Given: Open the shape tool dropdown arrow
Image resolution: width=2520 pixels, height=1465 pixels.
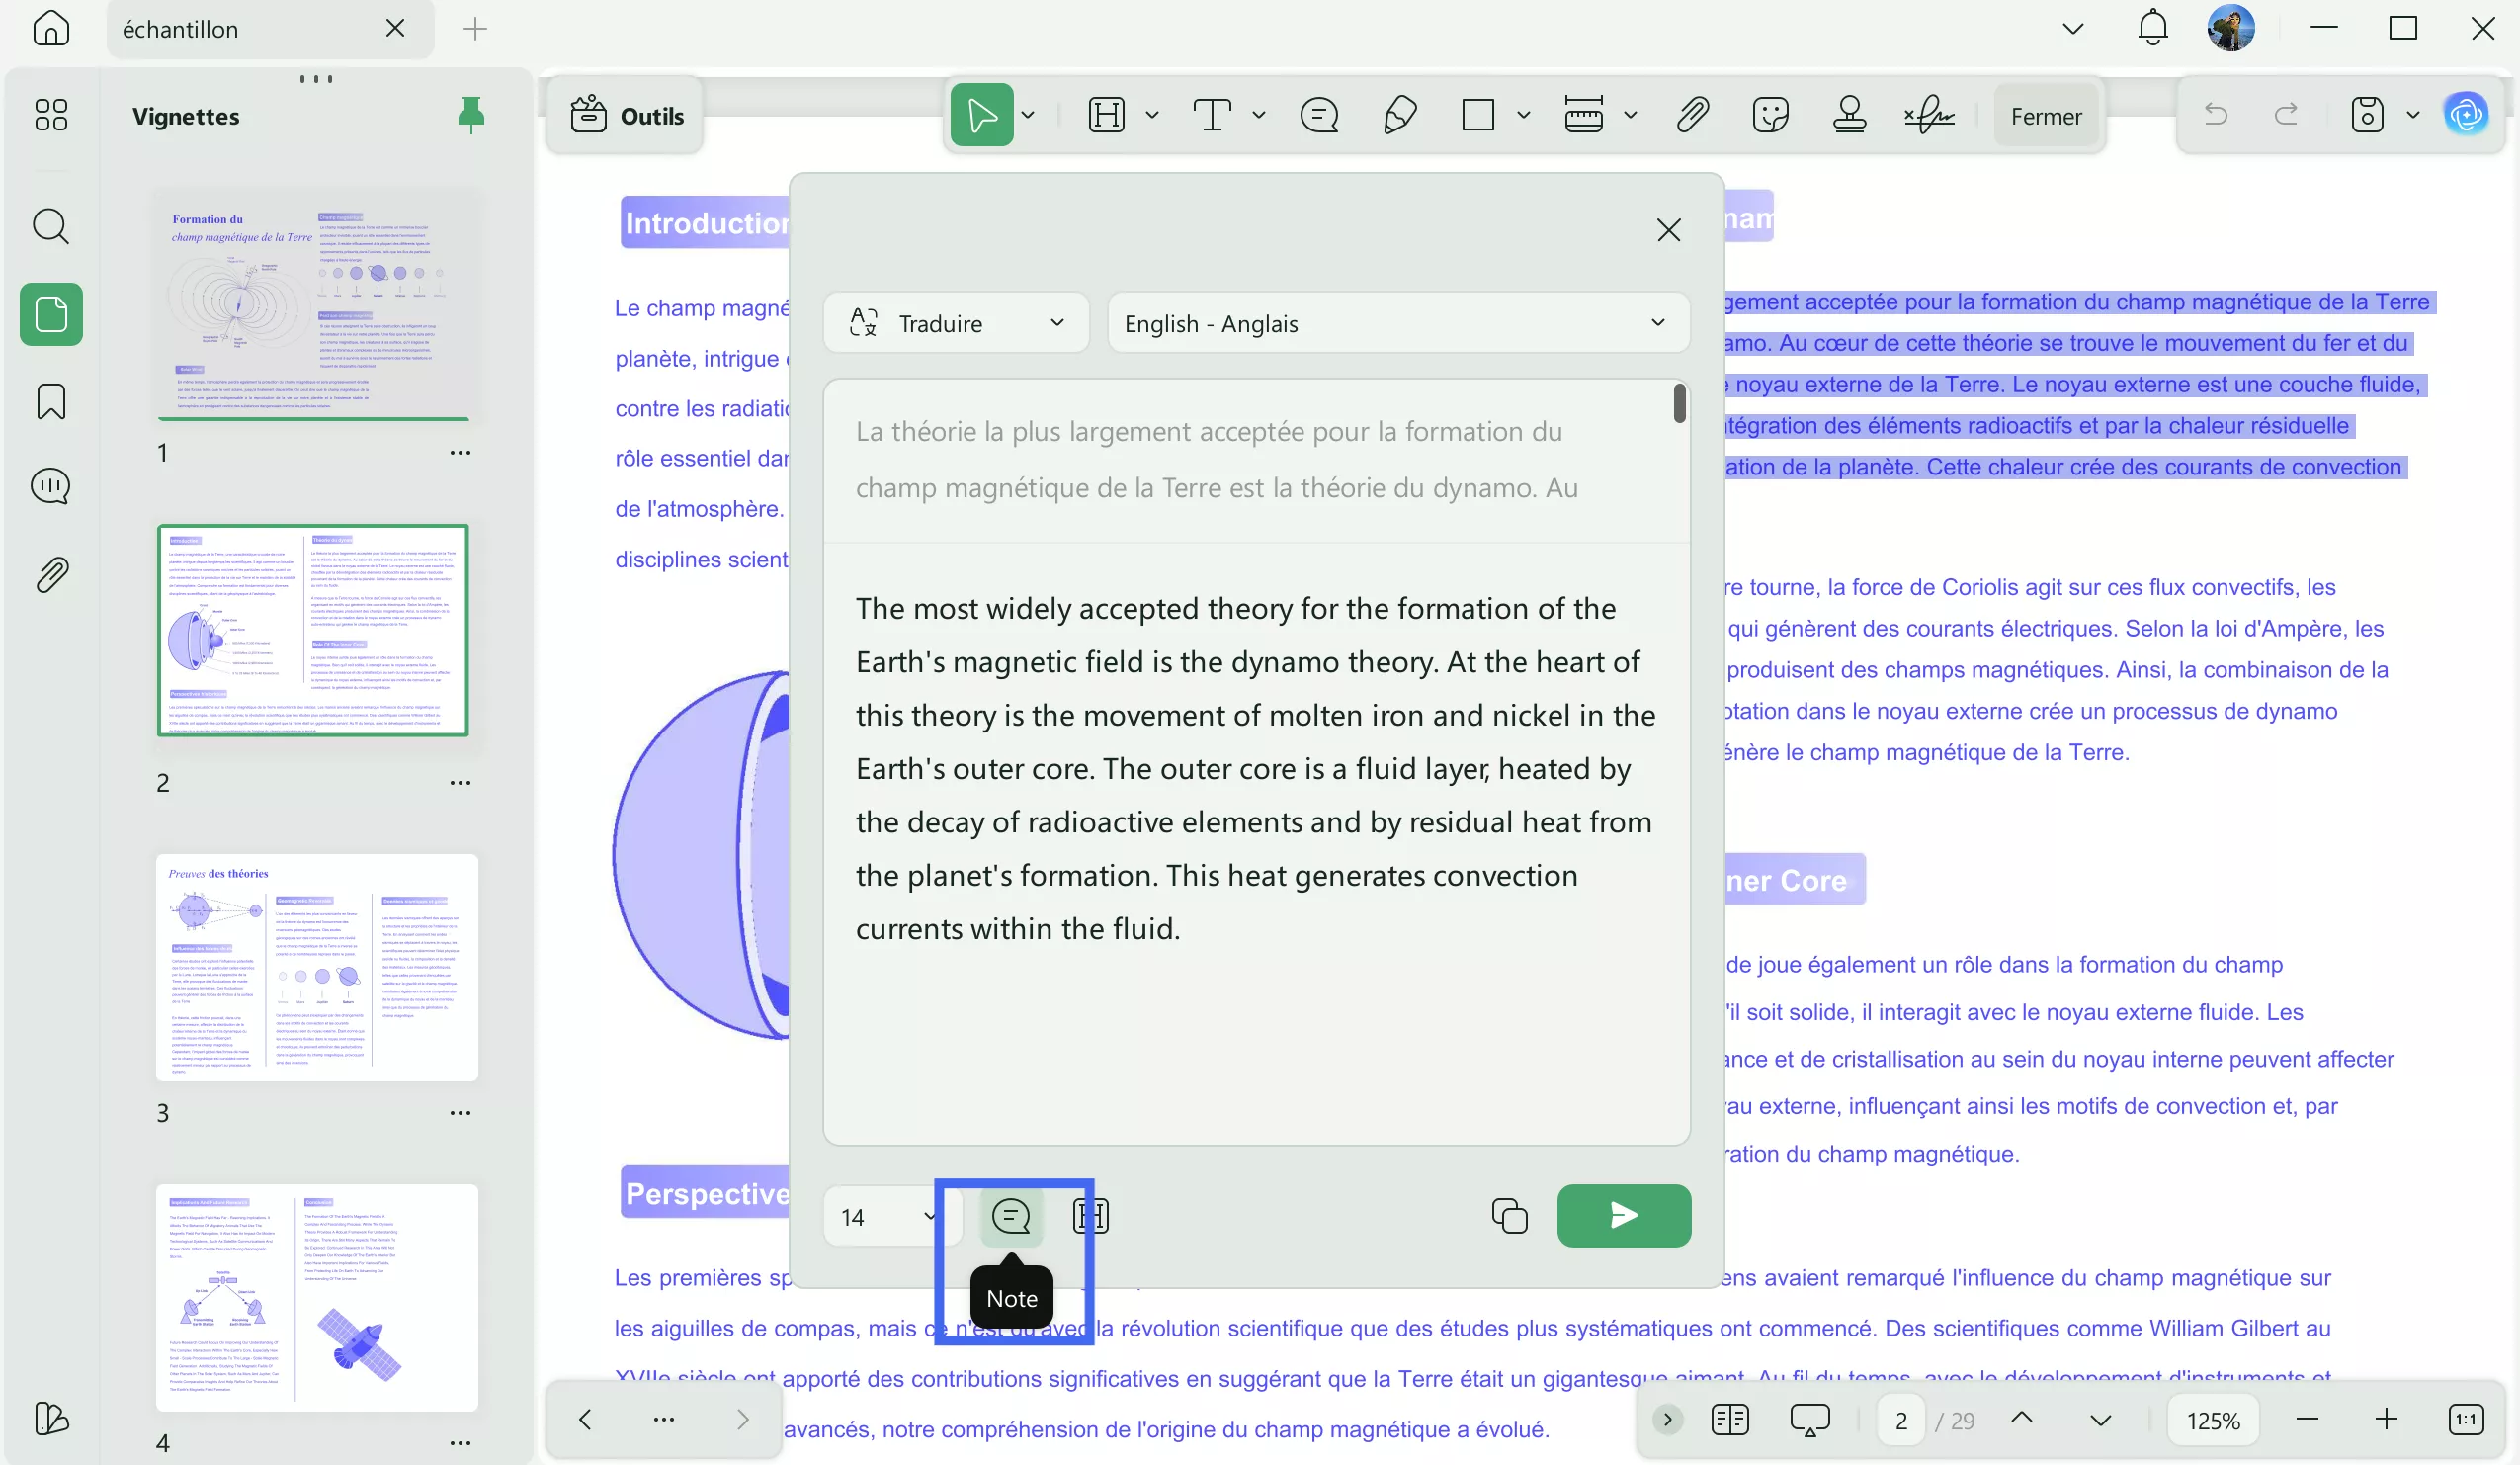Looking at the screenshot, I should (1524, 115).
